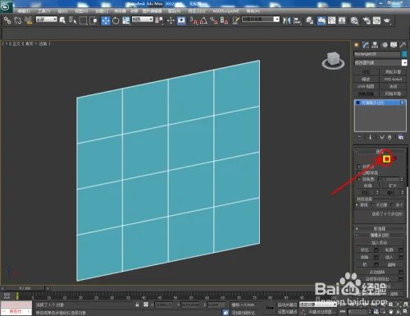Viewport: 410px width, 316px height.
Task: Switch to the Display command panel tab
Action: coord(394,45)
